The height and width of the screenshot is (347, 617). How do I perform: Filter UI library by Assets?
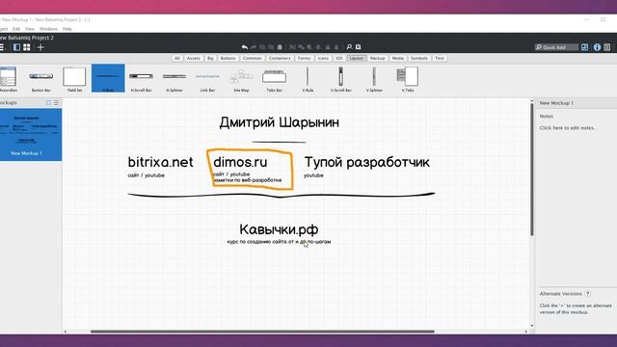(x=193, y=58)
